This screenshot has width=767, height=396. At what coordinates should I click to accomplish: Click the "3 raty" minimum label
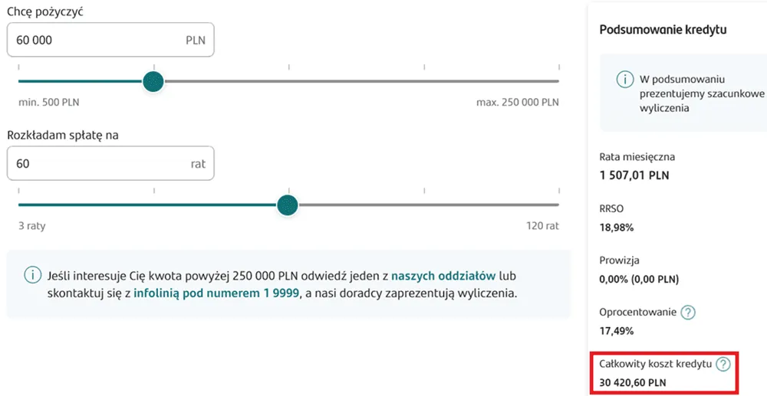coord(32,226)
